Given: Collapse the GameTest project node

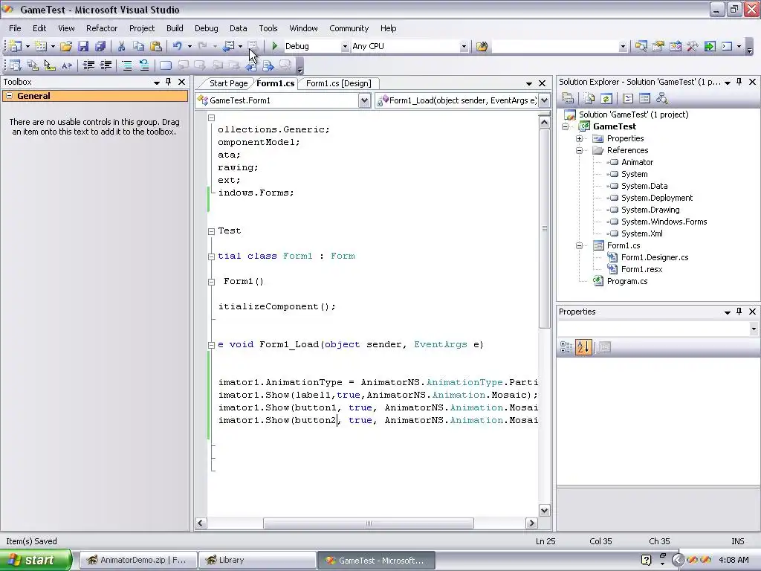Looking at the screenshot, I should pos(565,126).
